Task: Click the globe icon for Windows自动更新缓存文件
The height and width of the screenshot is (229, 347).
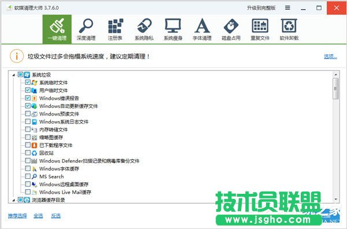Action: [34, 106]
